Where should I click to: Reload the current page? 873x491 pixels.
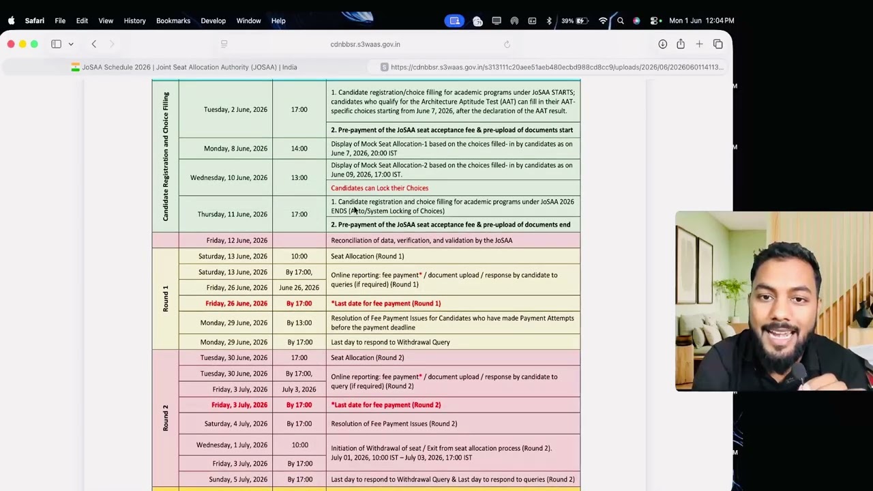(507, 44)
